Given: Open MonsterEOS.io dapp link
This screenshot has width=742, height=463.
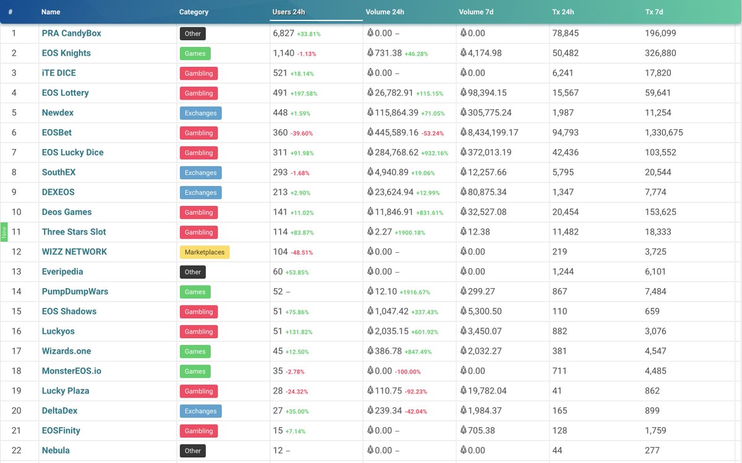Looking at the screenshot, I should (x=72, y=371).
